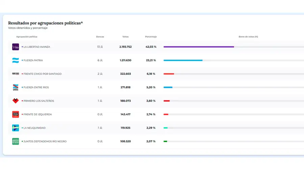Select the Frente Cívico por Santiago logo
304x170 pixels.
pos(16,74)
